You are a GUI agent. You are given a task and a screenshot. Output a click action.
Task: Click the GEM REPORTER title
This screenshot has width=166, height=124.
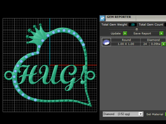(119, 17)
